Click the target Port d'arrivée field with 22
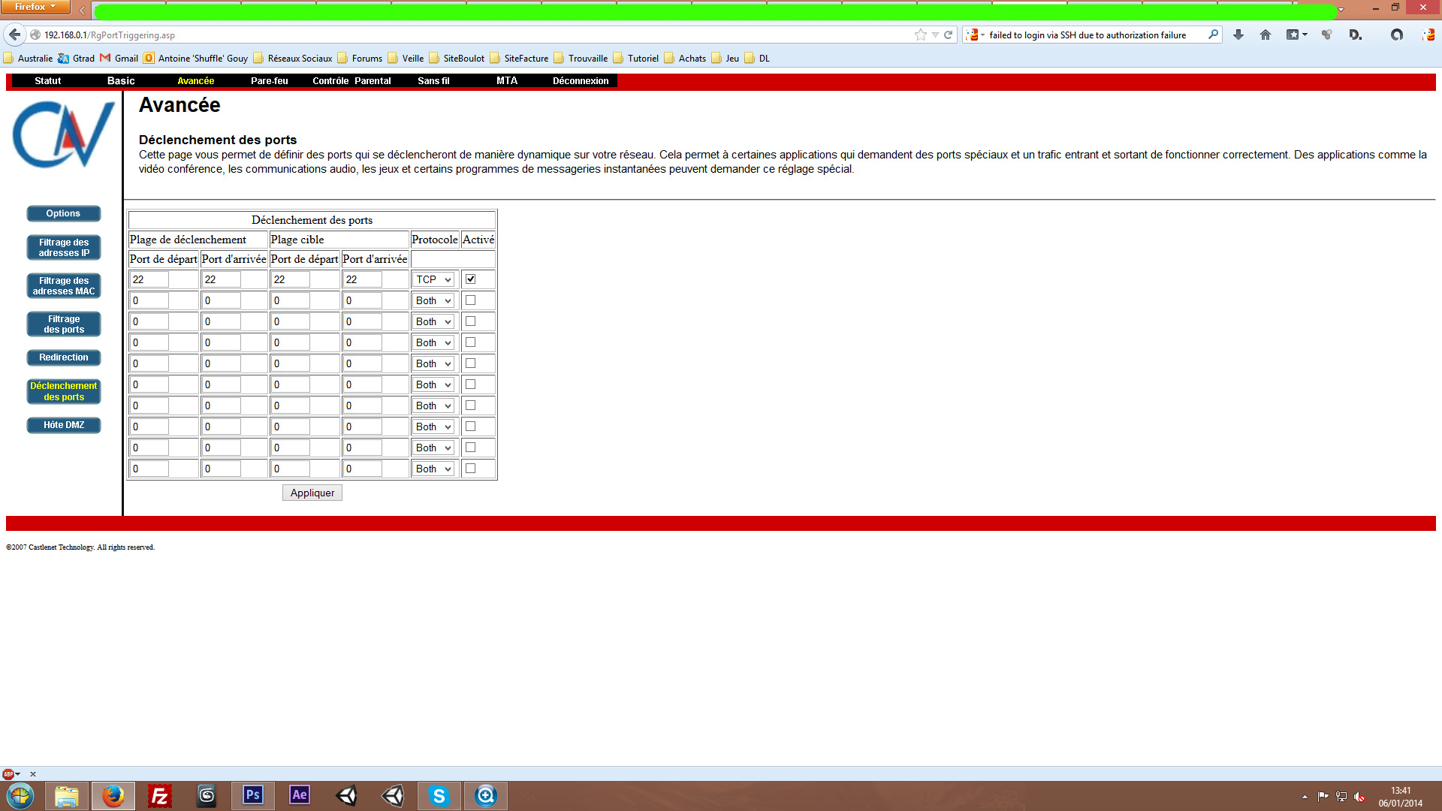 click(x=362, y=279)
